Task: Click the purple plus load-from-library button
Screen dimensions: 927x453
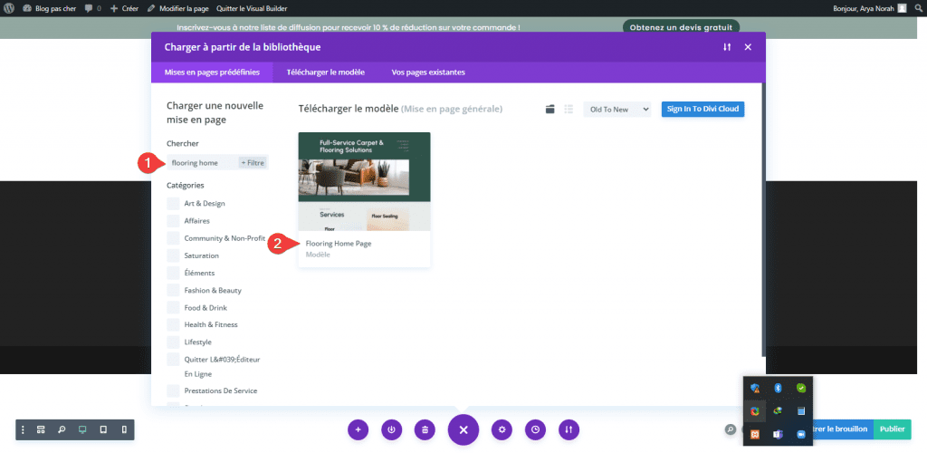Action: coord(358,430)
